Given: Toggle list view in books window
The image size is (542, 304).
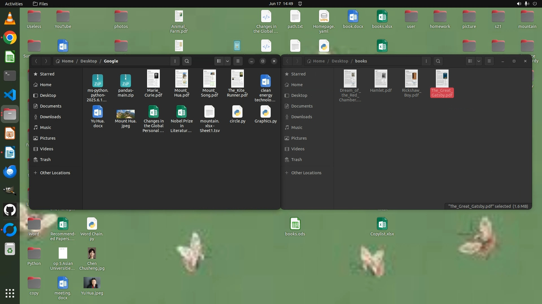Looking at the screenshot, I should click(x=470, y=61).
